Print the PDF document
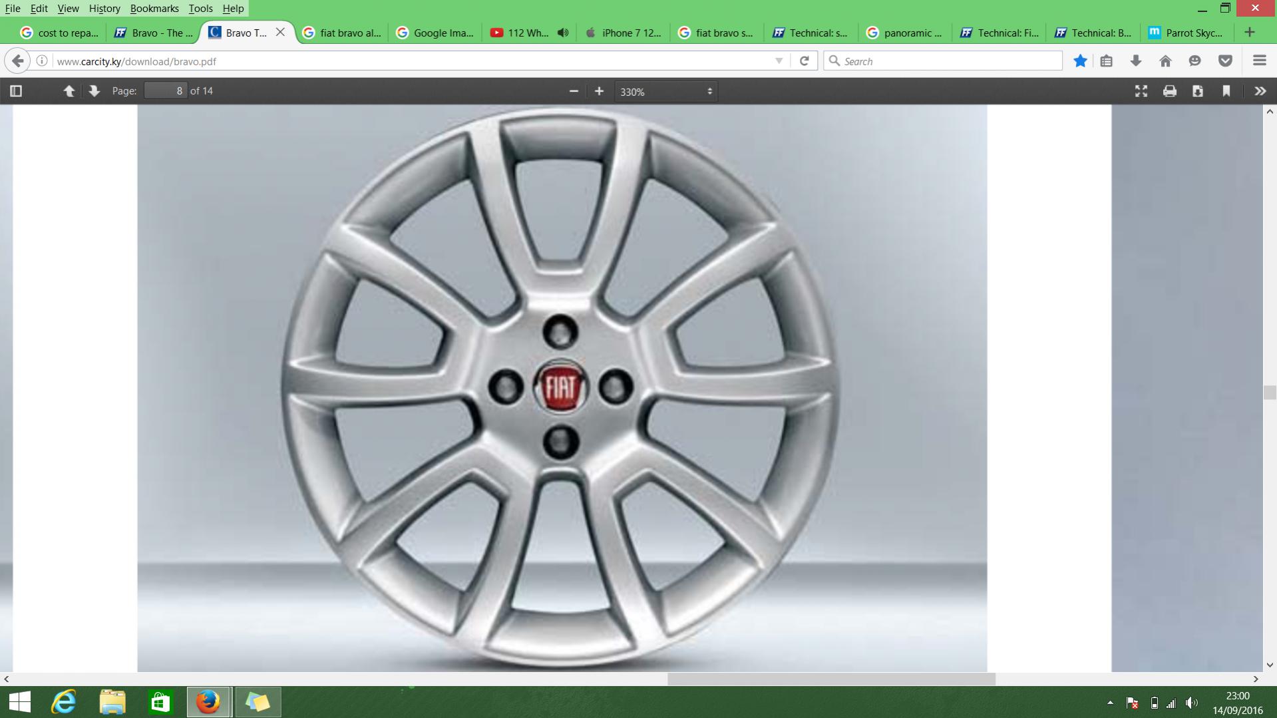Viewport: 1277px width, 718px height. click(x=1169, y=91)
